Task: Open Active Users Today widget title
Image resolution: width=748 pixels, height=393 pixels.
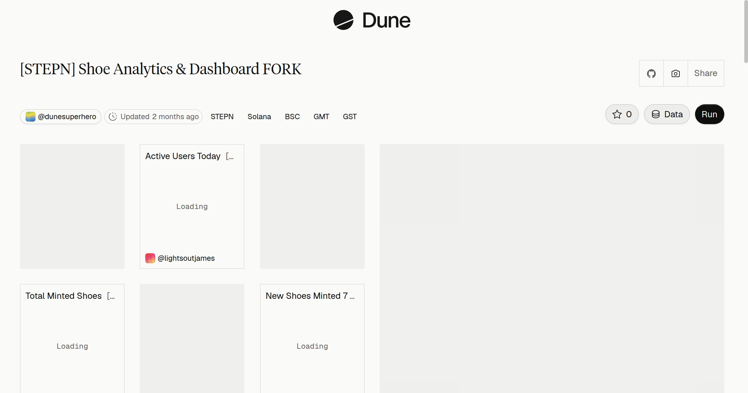Action: (x=183, y=156)
